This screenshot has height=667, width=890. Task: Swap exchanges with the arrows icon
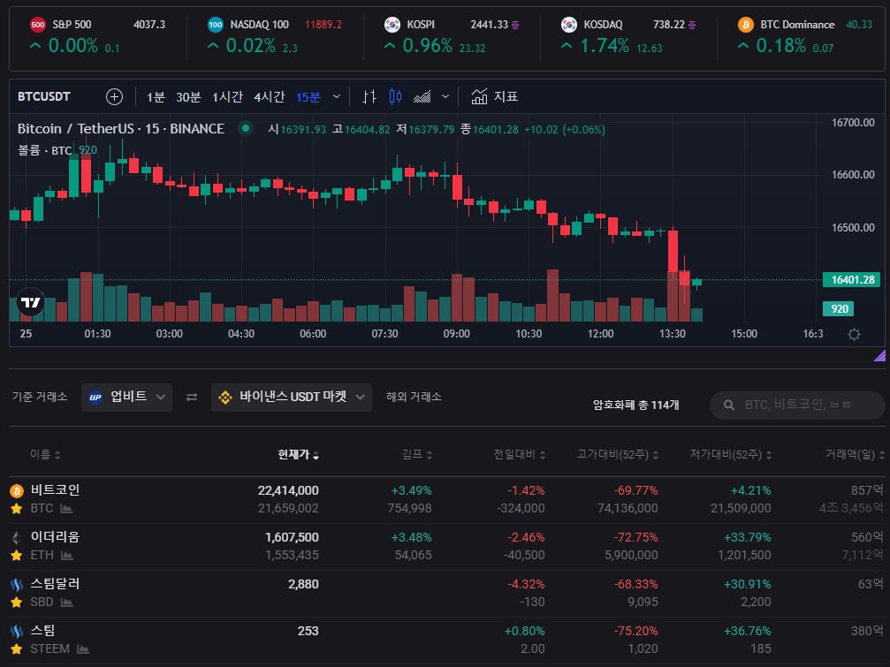click(192, 397)
